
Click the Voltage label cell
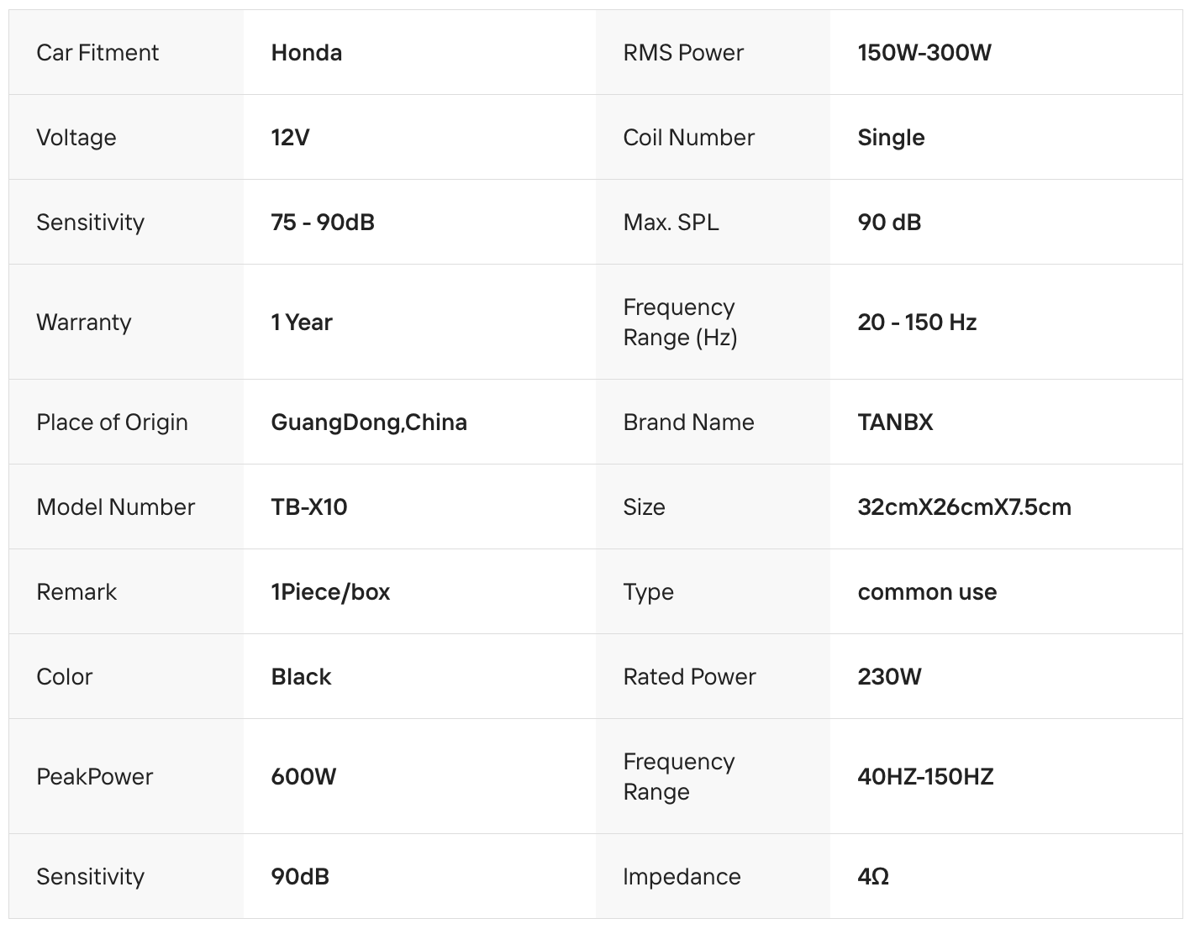coord(76,138)
